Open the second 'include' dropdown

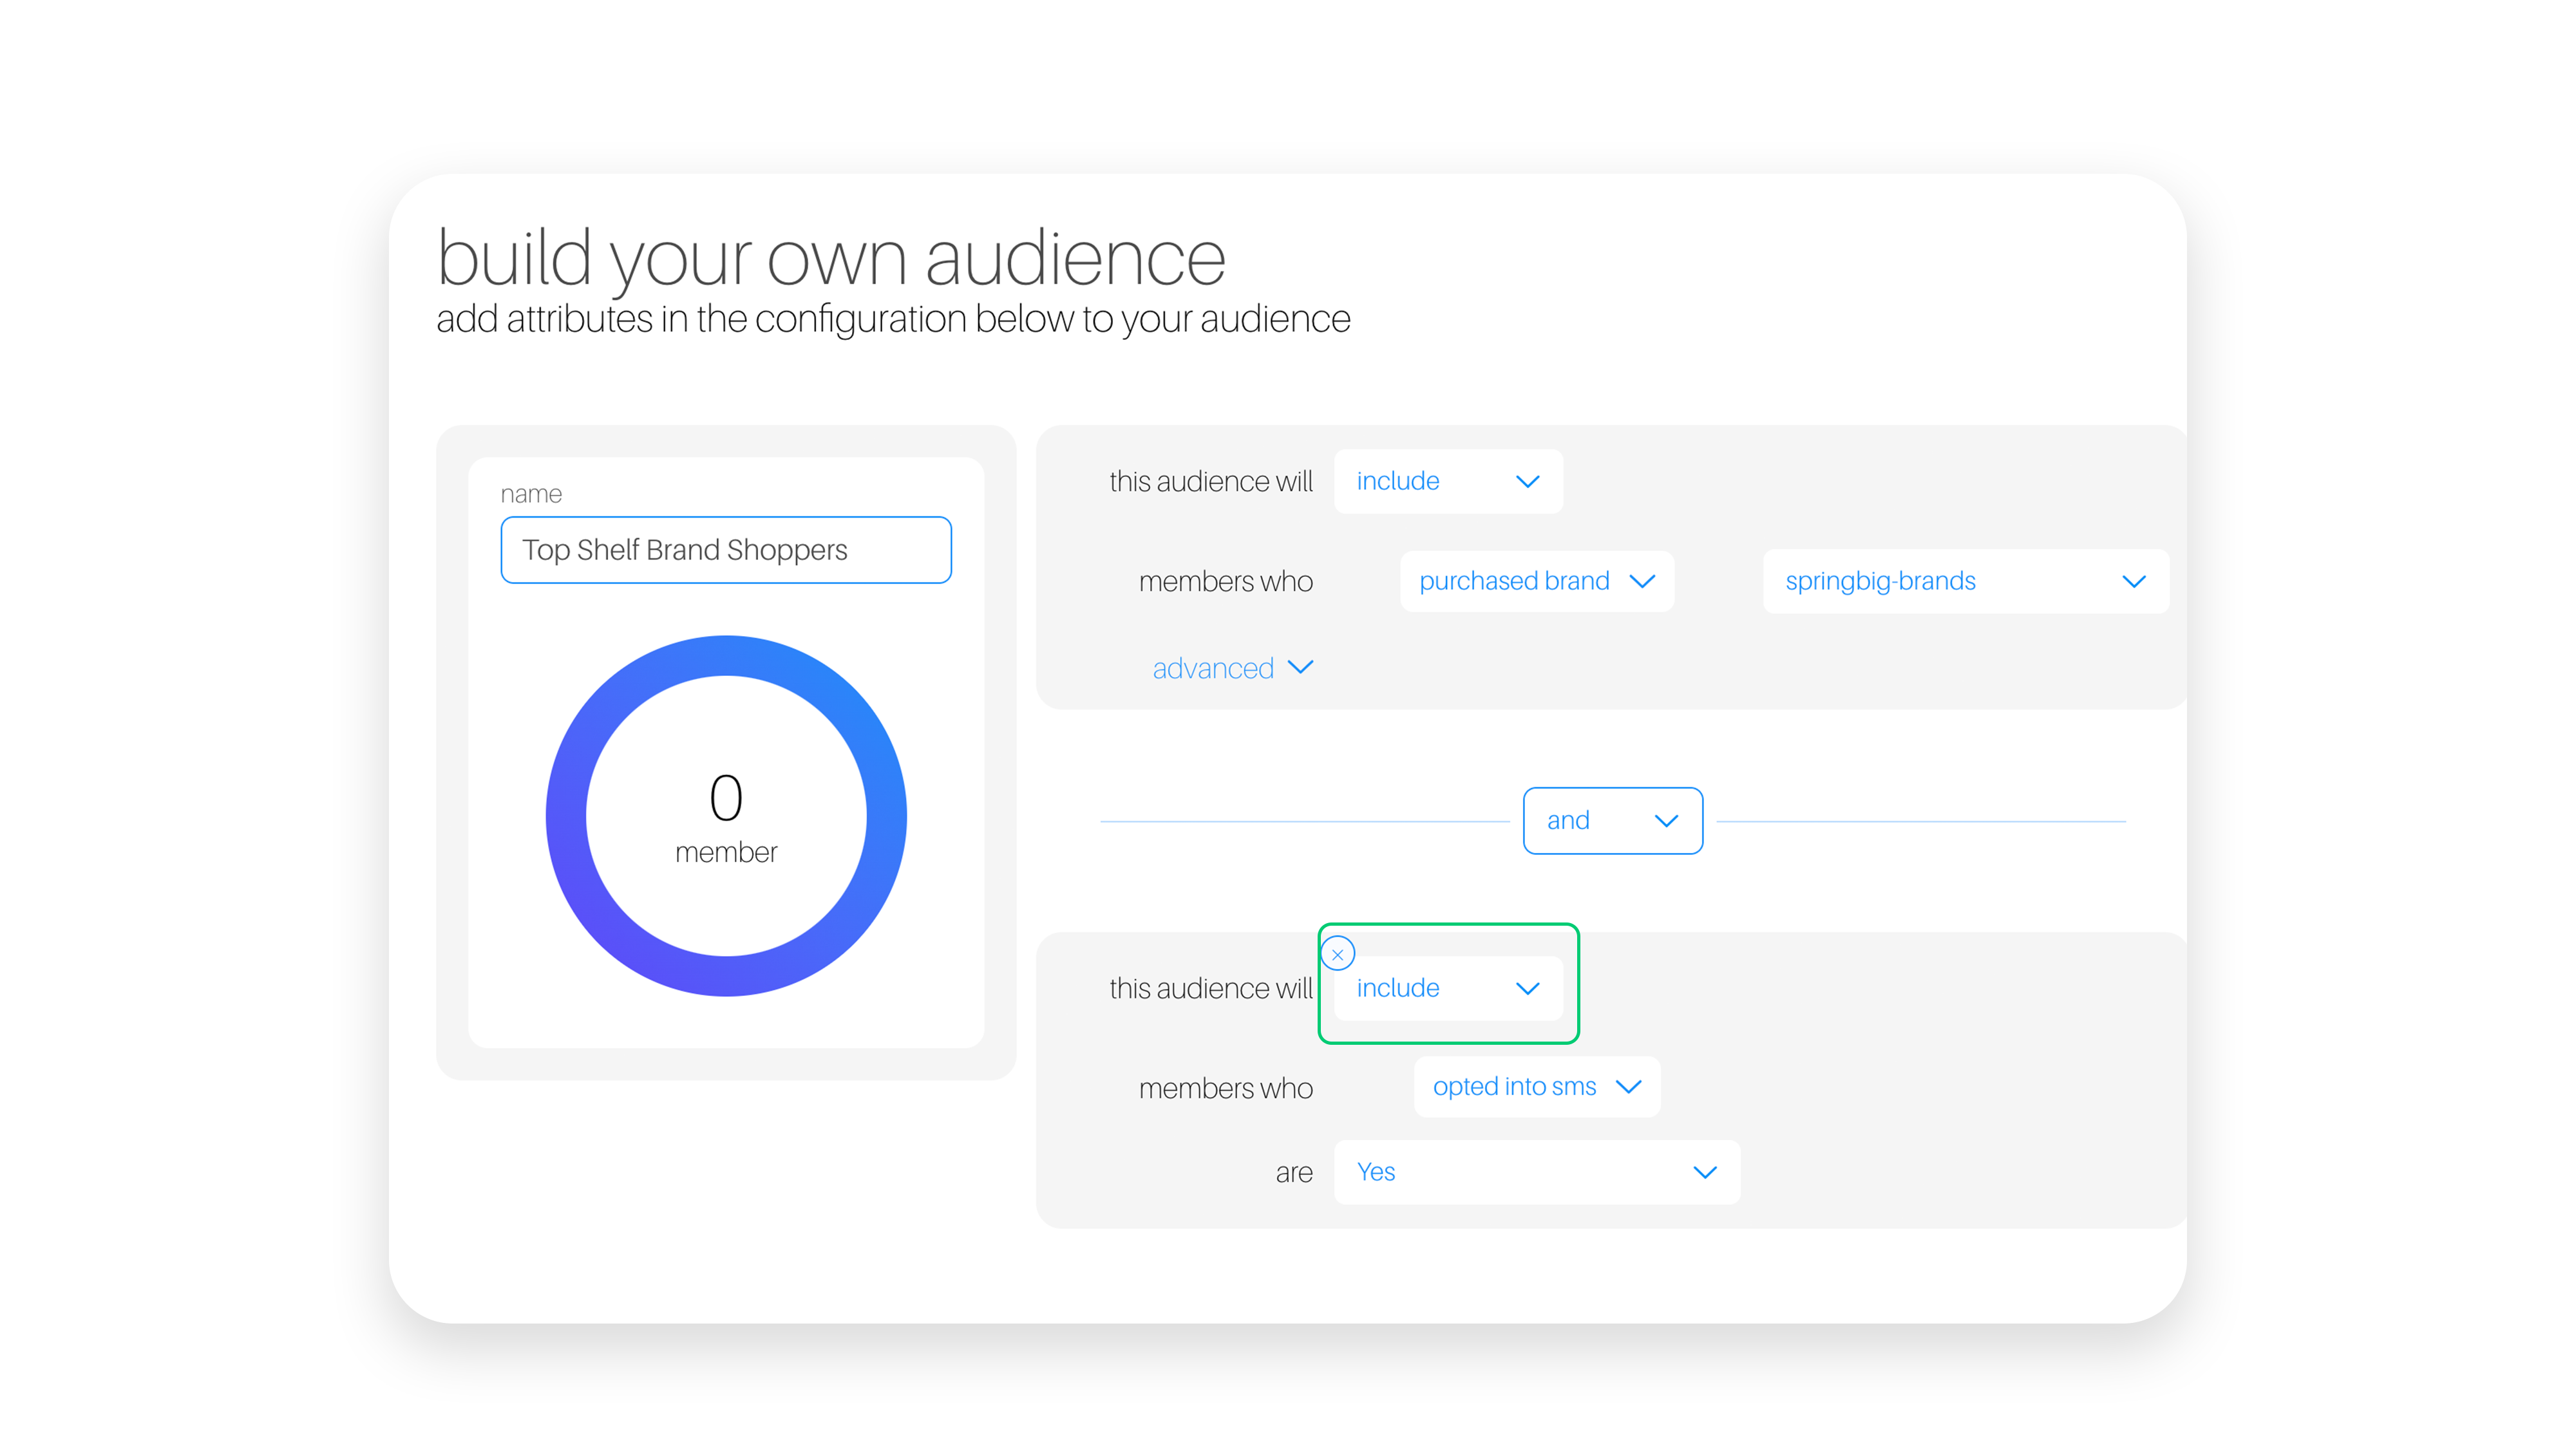(1448, 988)
